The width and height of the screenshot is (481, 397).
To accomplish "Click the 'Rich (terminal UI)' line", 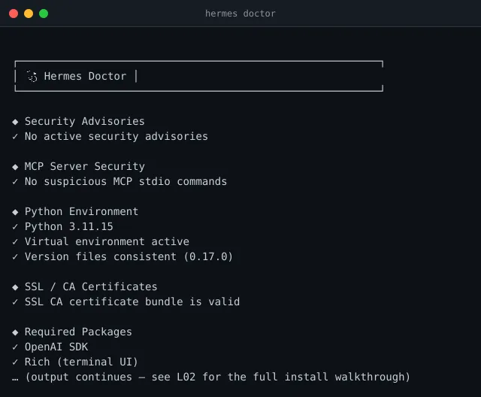I will [81, 362].
